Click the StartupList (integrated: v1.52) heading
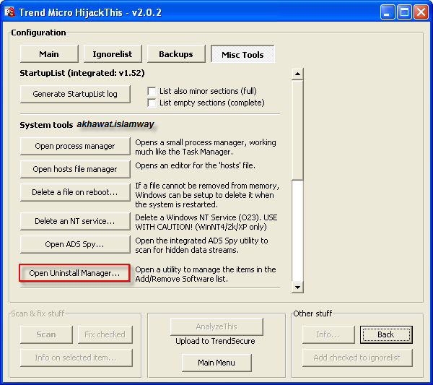Image resolution: width=433 pixels, height=385 pixels. [82, 73]
